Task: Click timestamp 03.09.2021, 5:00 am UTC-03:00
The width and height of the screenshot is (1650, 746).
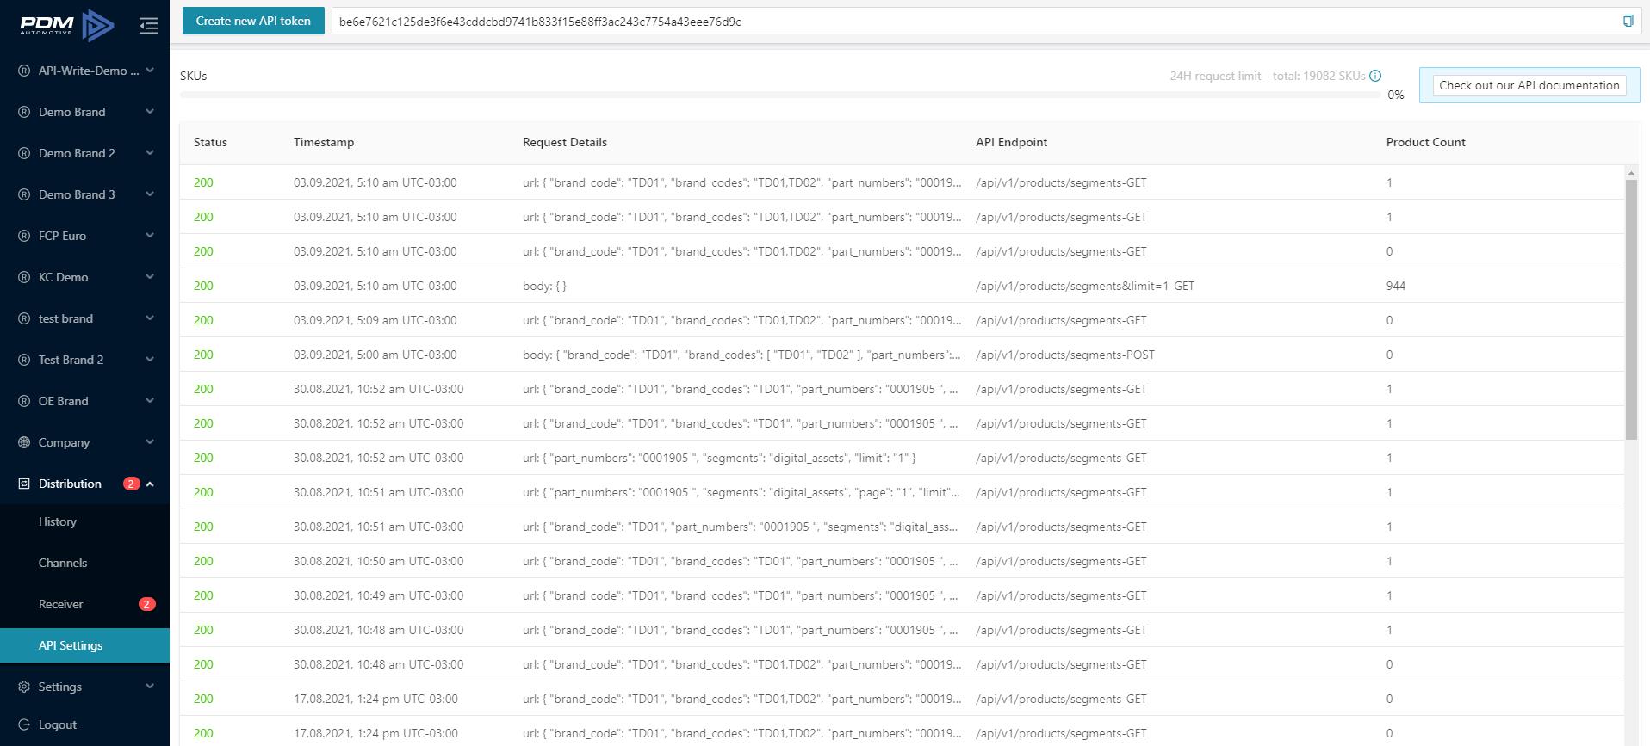Action: point(375,355)
